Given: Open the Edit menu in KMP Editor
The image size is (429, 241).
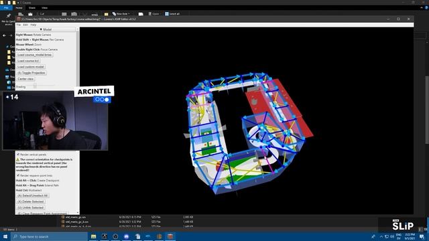Looking at the screenshot, I should click(x=25, y=25).
